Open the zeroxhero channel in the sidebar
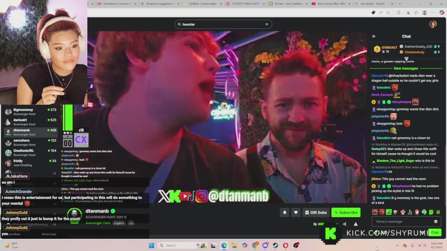 click(31, 142)
